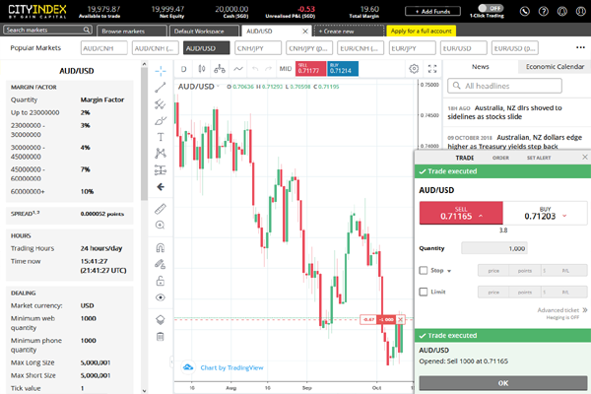Open the candlestick chart style selector

[202, 69]
